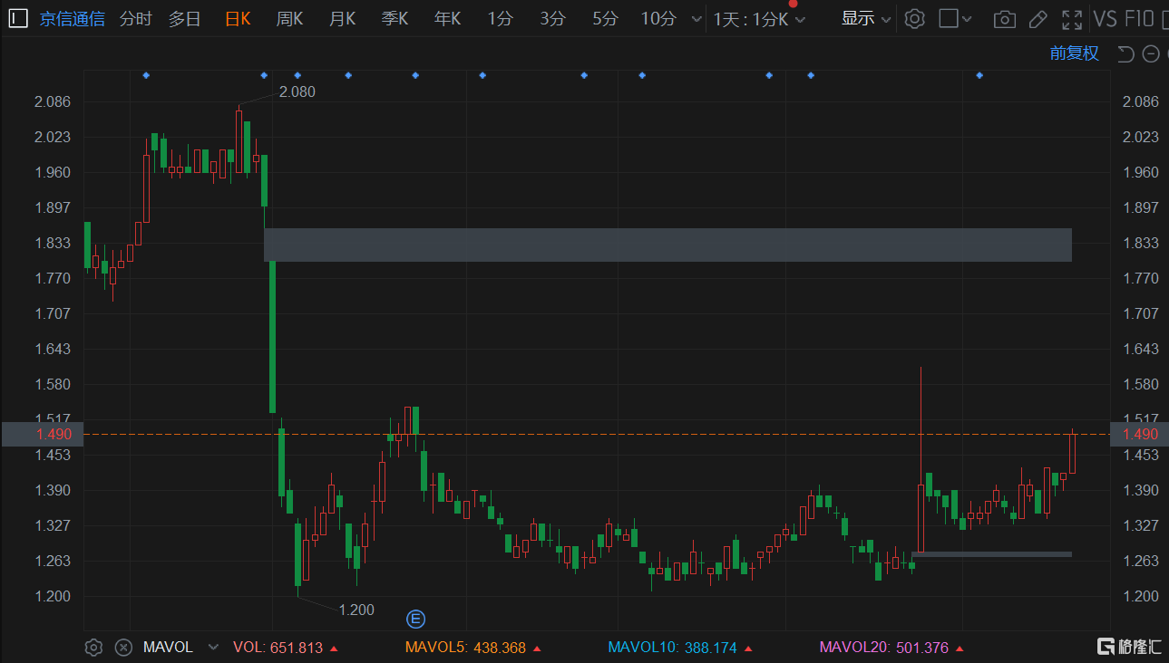Click the 2.086 label on left price axis
The height and width of the screenshot is (663, 1169).
coord(52,101)
